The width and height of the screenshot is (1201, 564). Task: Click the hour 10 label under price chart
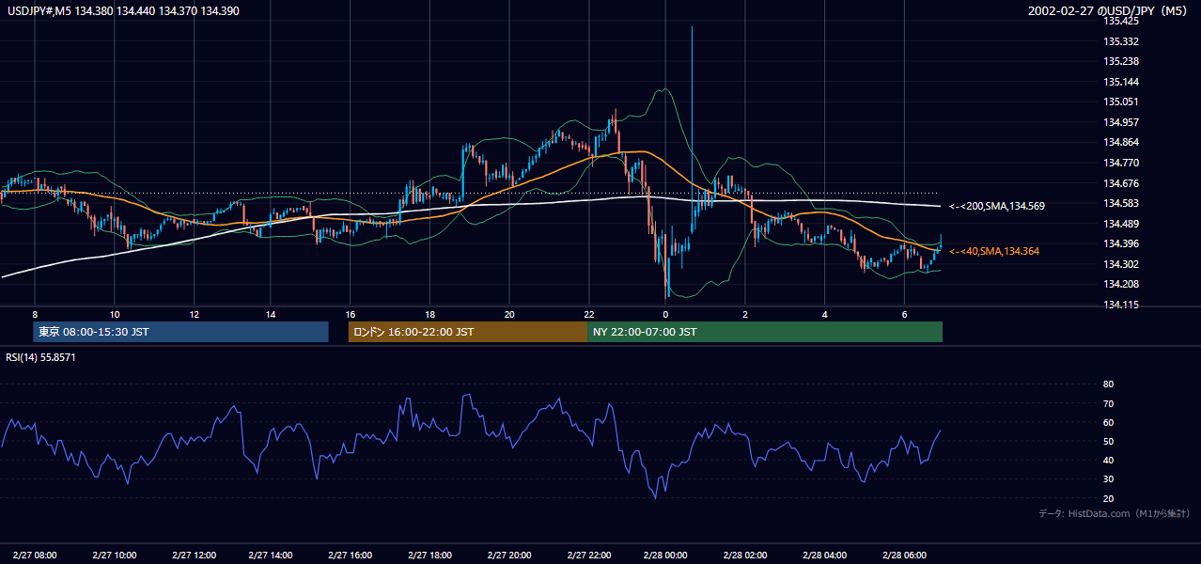(114, 314)
